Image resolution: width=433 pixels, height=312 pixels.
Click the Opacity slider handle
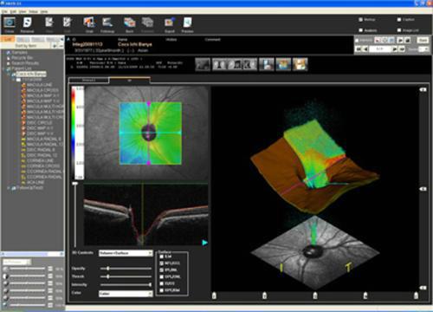pos(107,269)
